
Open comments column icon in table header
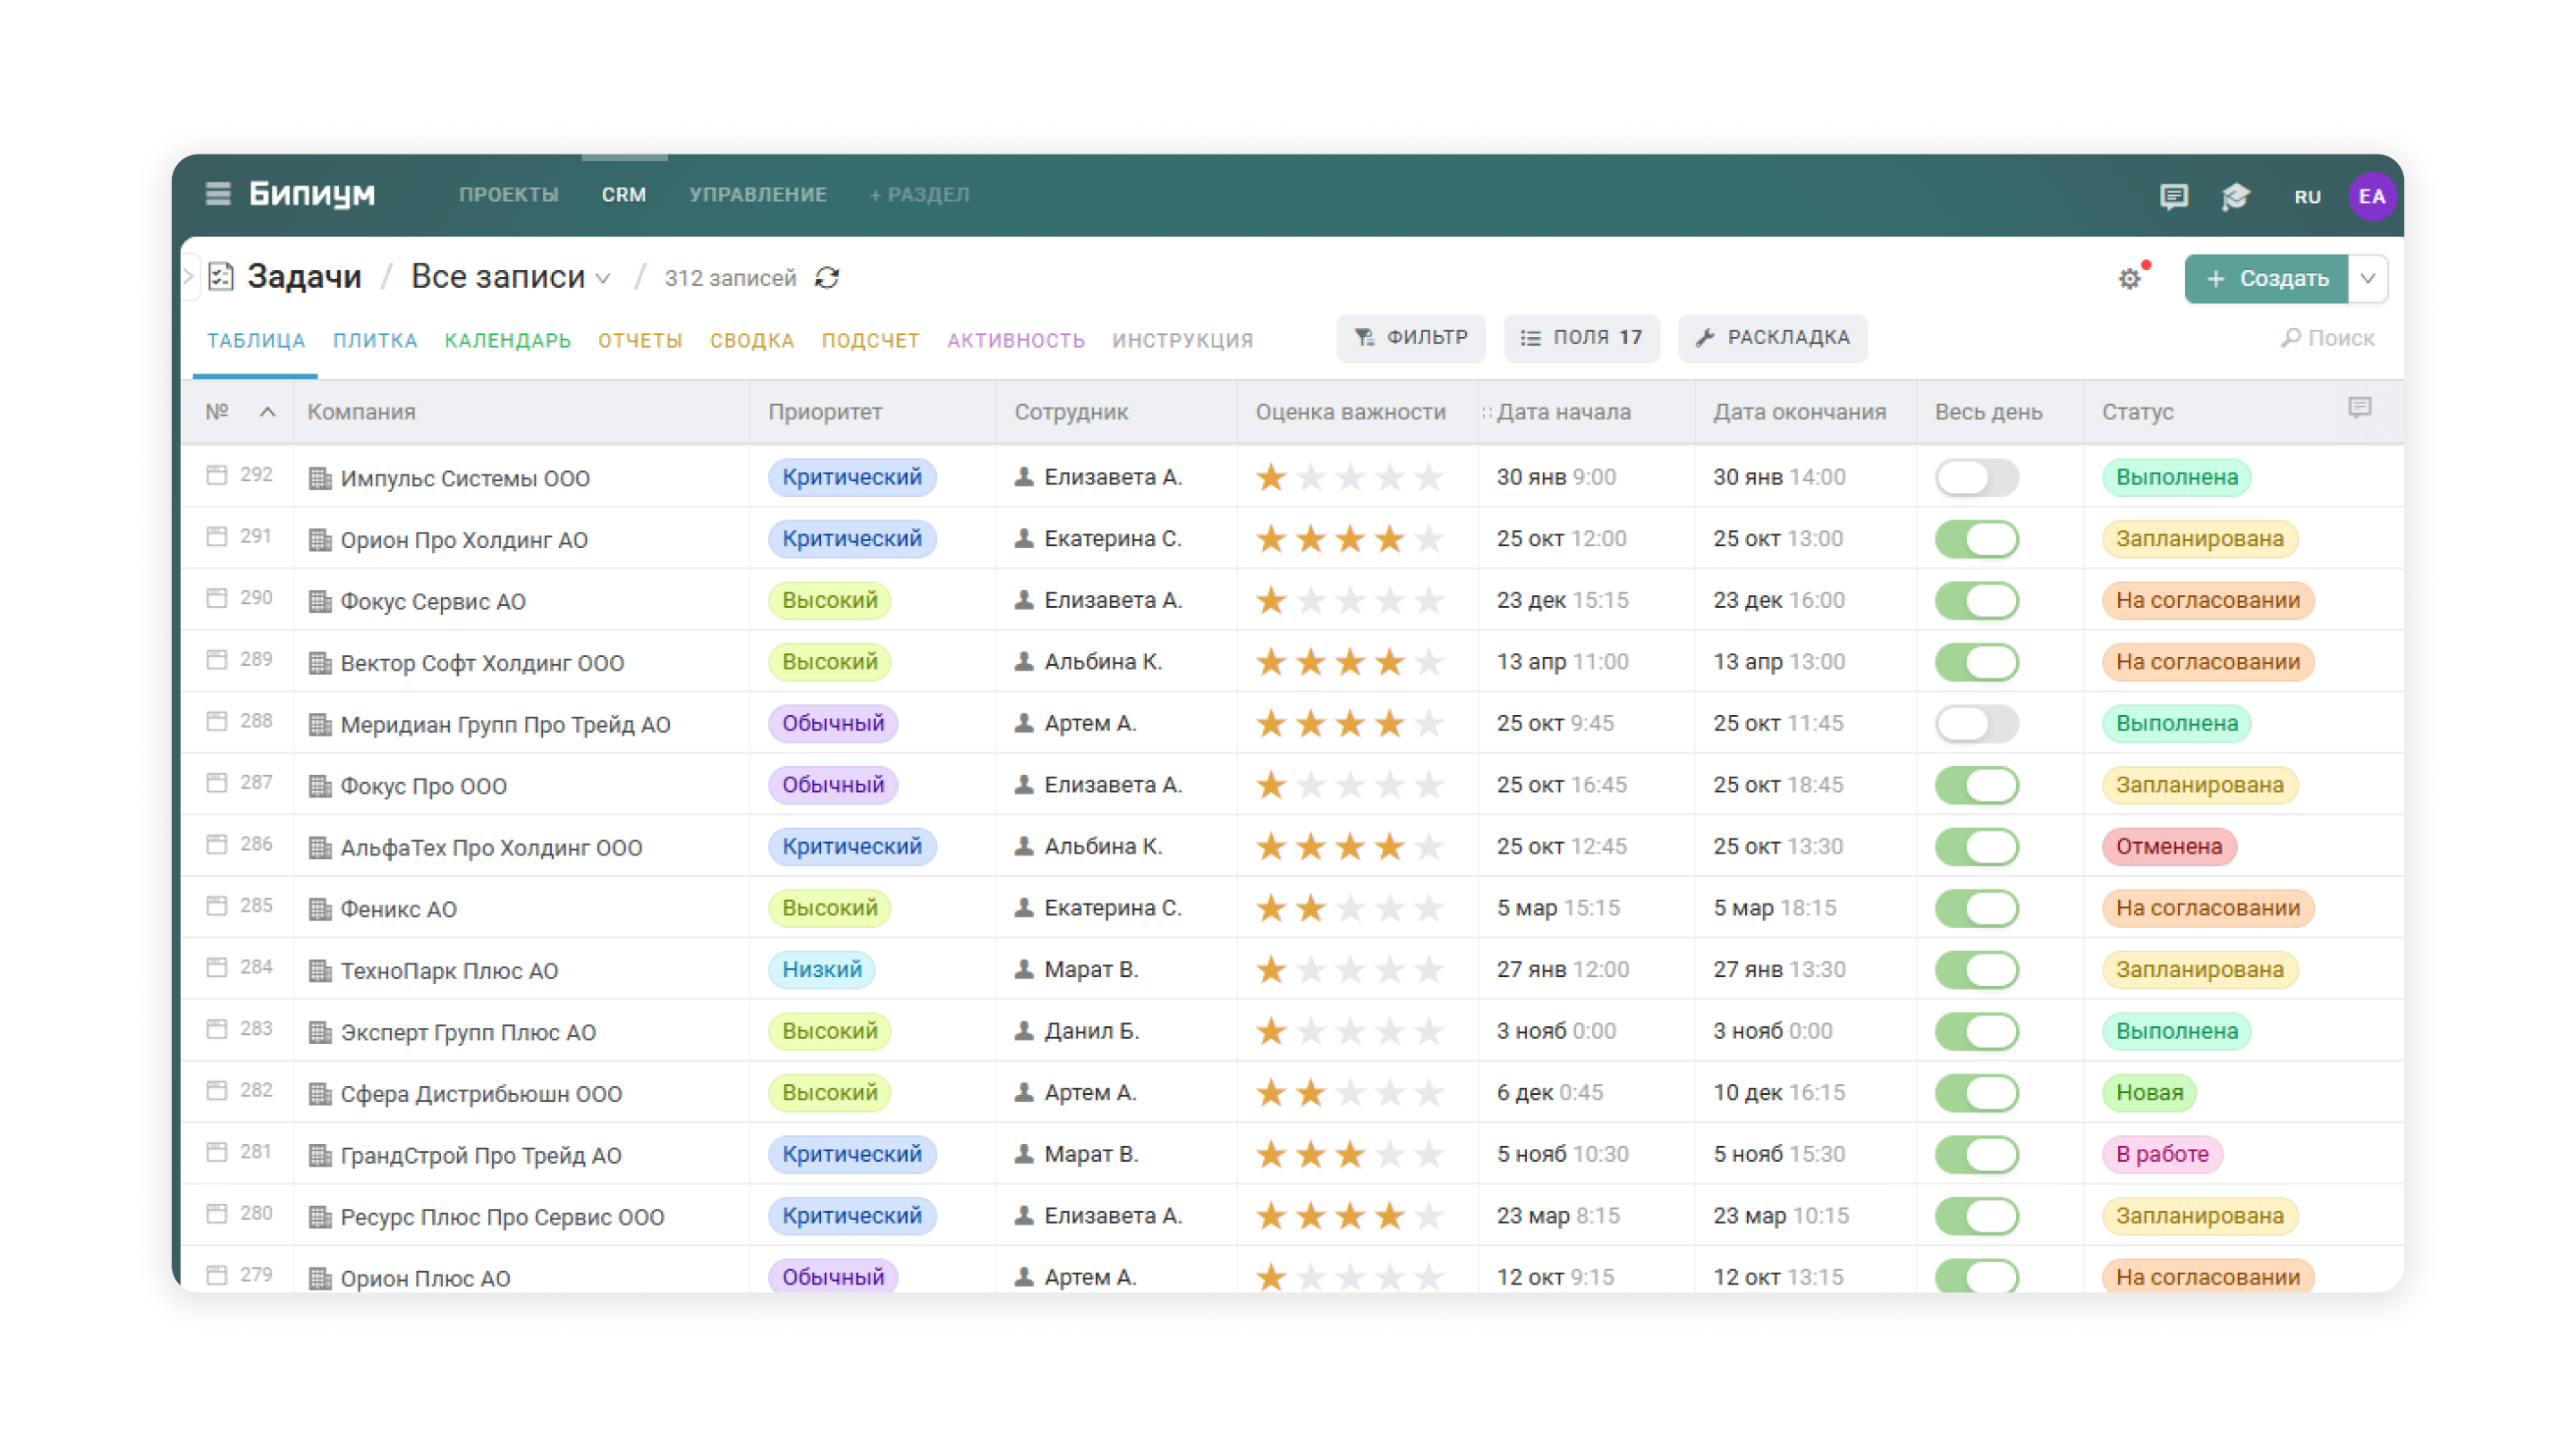(x=2359, y=408)
